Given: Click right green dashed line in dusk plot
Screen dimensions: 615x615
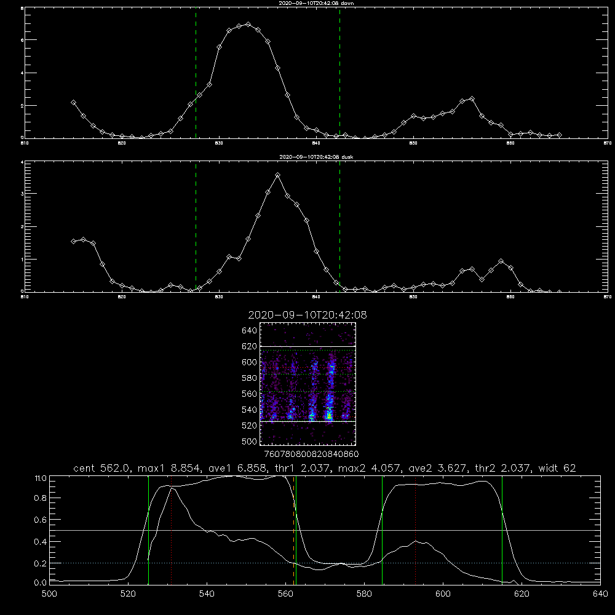Looking at the screenshot, I should (x=339, y=227).
